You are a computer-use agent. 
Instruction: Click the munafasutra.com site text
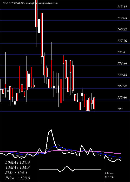48,3
